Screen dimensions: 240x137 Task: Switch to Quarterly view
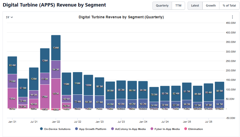point(162,5)
